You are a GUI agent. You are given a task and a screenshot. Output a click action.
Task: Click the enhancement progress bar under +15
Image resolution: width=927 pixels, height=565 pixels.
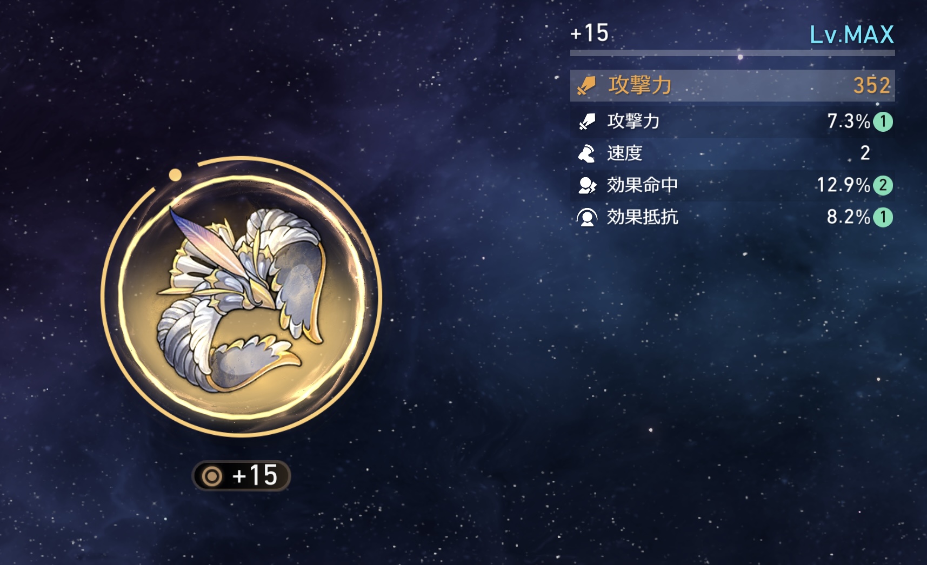[732, 53]
